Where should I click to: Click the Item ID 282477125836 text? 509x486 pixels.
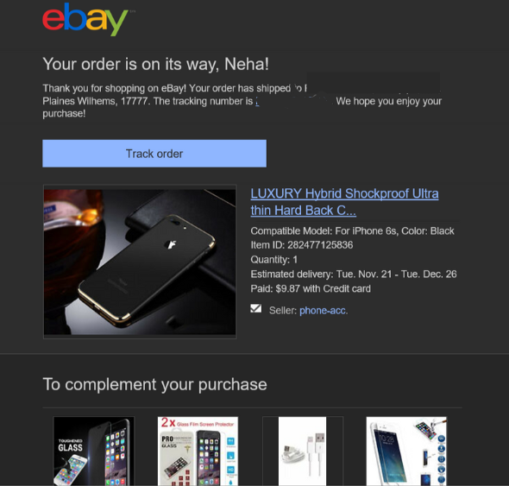(302, 245)
